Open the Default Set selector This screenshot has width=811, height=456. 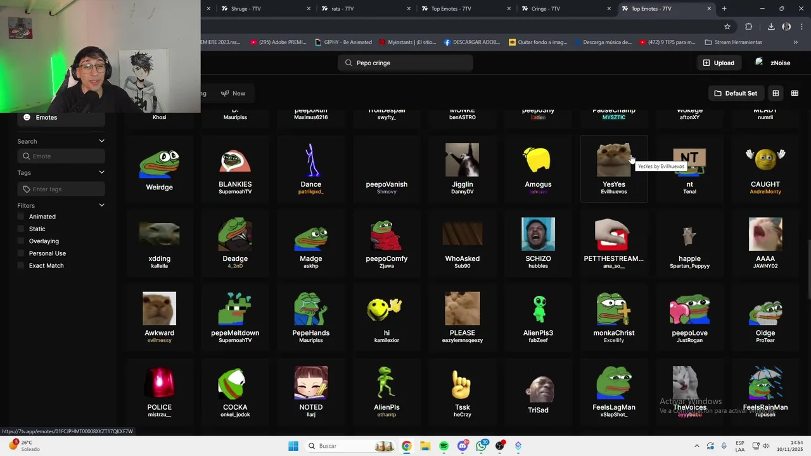tap(736, 93)
